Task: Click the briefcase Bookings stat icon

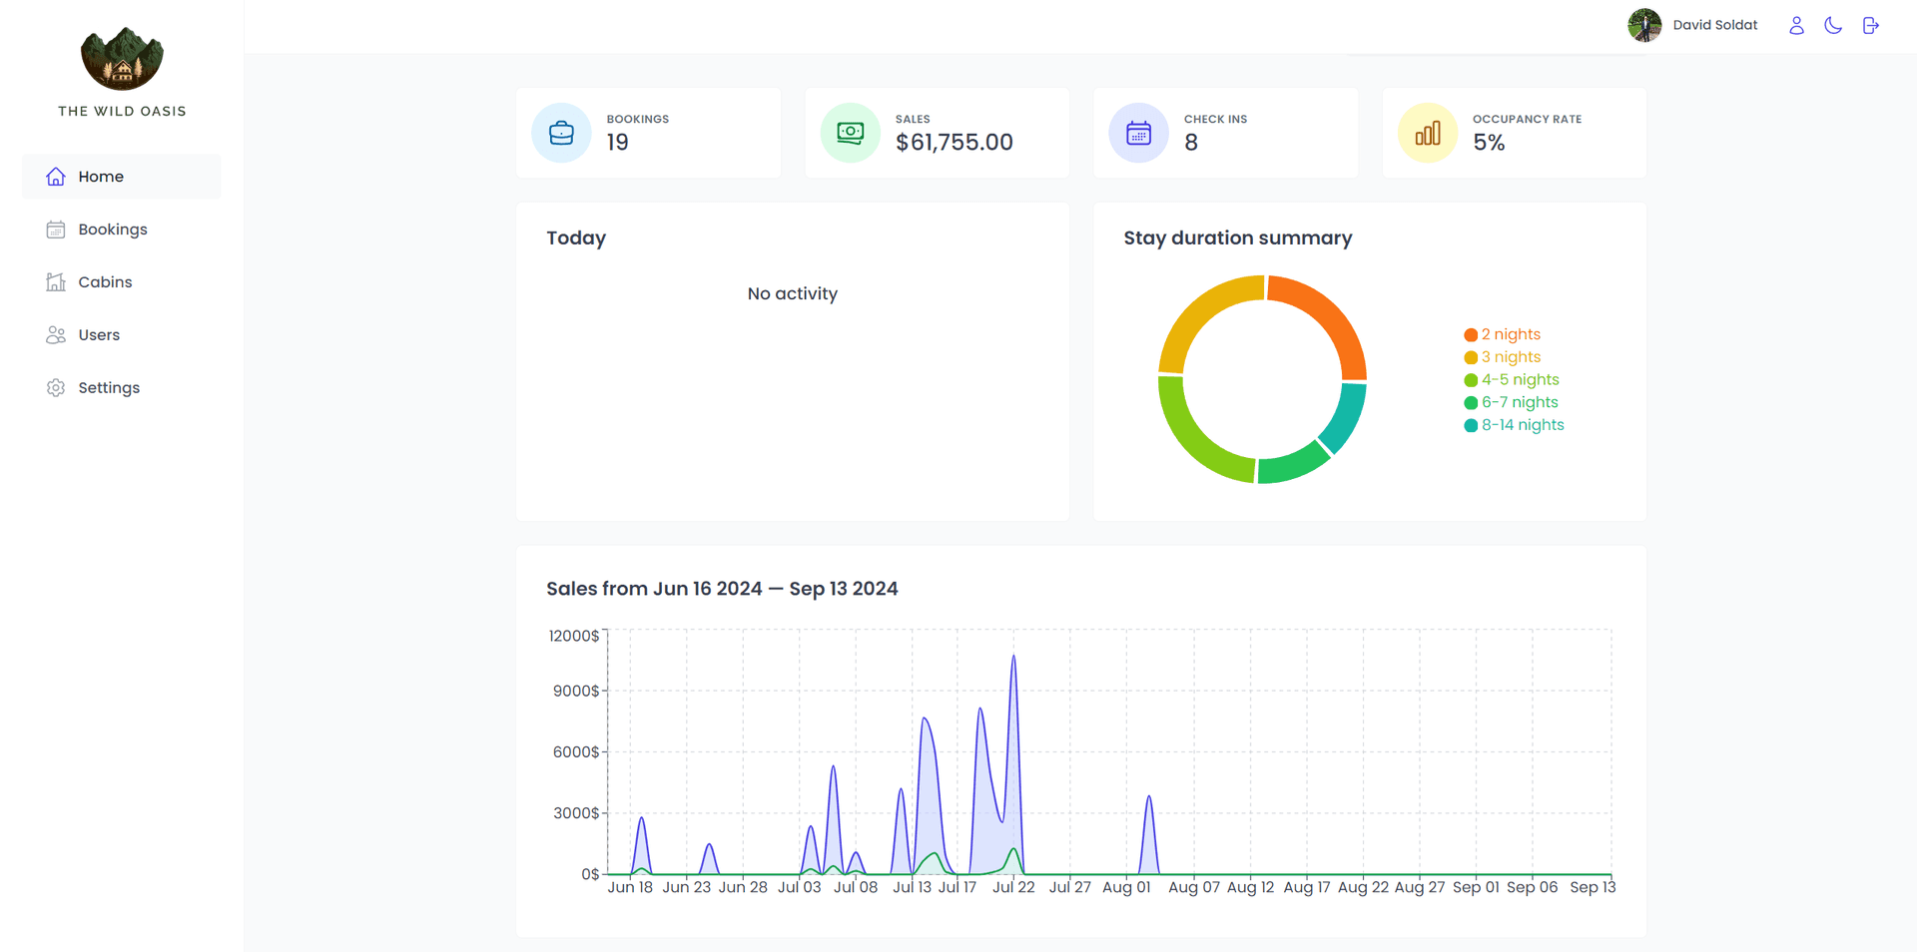Action: pyautogui.click(x=561, y=133)
